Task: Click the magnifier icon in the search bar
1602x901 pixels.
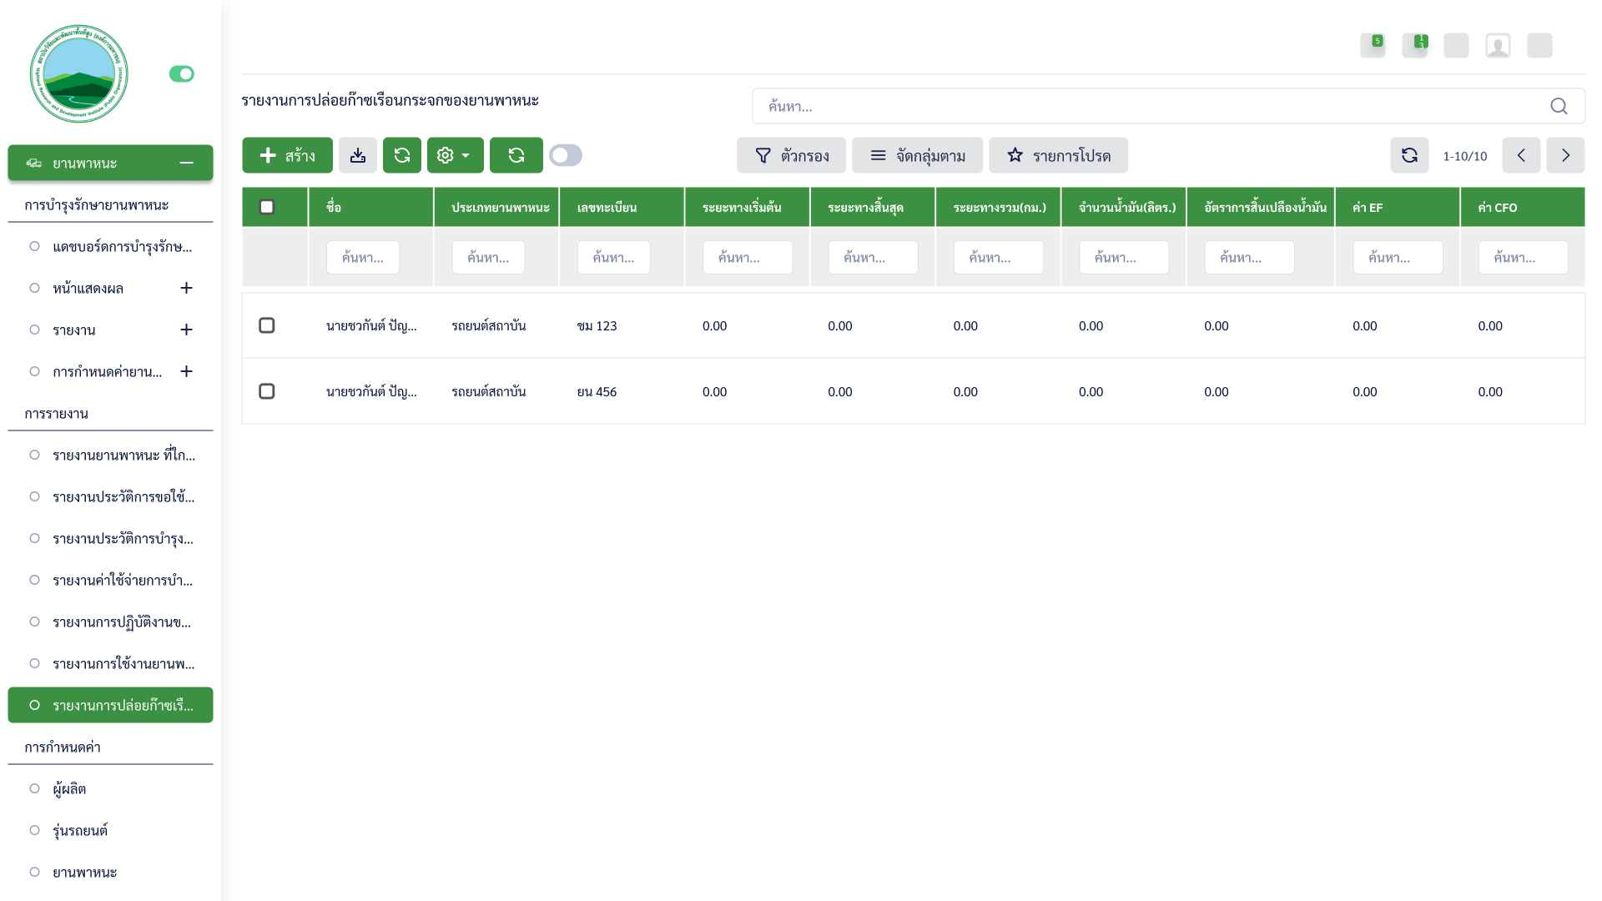Action: coord(1559,106)
